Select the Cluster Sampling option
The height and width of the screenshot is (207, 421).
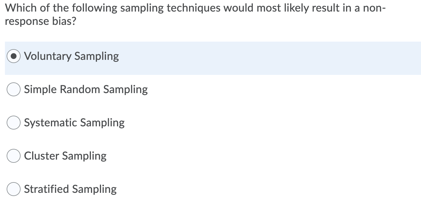pyautogui.click(x=13, y=156)
